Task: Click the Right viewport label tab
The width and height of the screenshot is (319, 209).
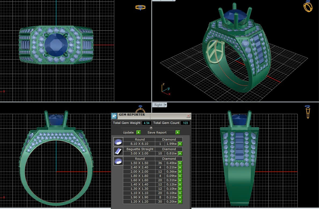Action: pyautogui.click(x=158, y=105)
